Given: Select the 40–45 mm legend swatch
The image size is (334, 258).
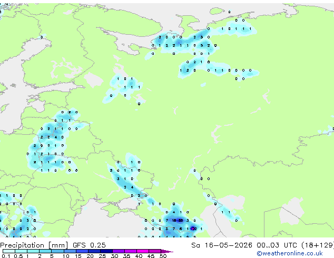Looking at the screenshot, I should pyautogui.click(x=143, y=251).
